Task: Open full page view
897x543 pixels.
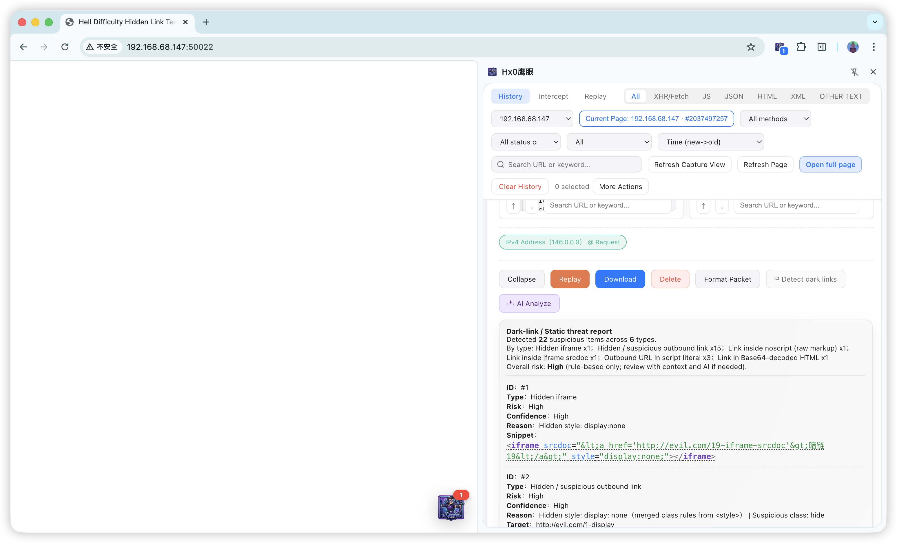Action: pos(830,165)
